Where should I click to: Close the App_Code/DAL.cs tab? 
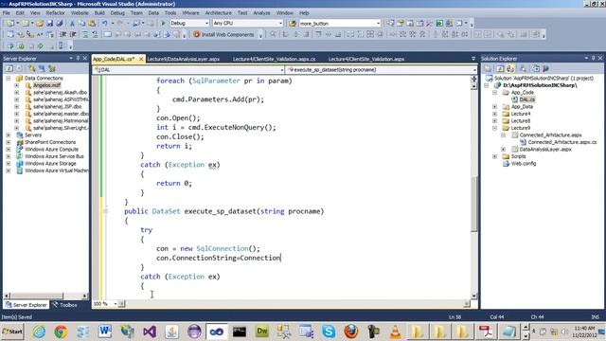click(x=141, y=59)
